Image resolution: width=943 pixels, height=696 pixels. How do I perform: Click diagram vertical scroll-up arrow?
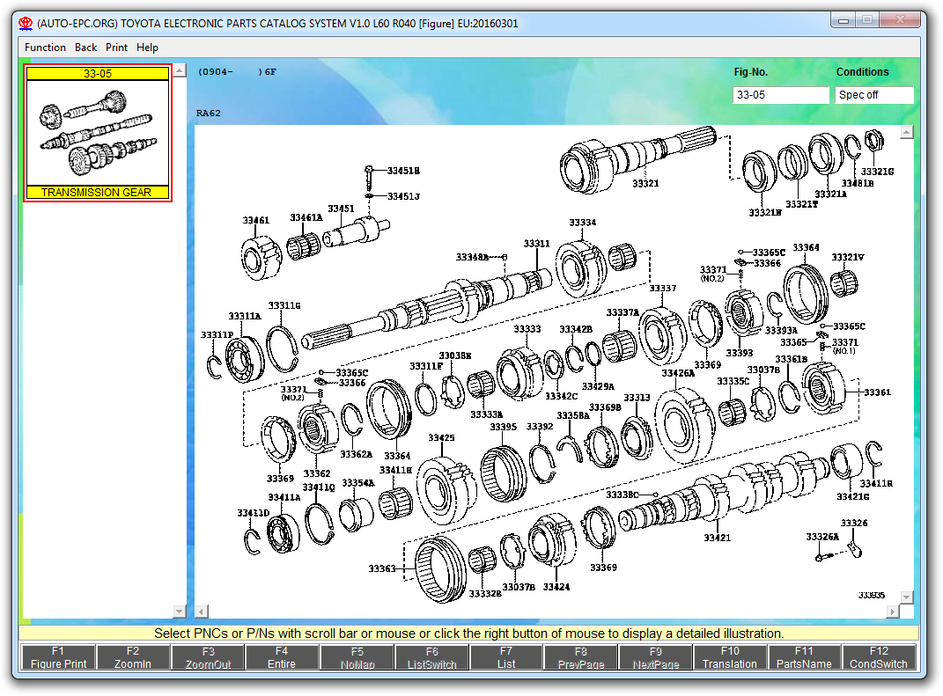click(906, 132)
